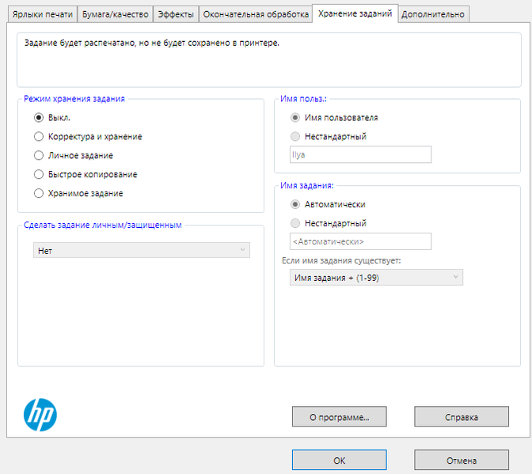The image size is (532, 474).
Task: Click the user name field containing Ilya
Action: (360, 154)
